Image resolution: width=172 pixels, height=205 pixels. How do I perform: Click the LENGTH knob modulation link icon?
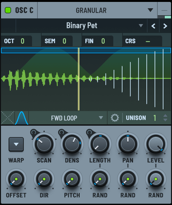[90, 133]
